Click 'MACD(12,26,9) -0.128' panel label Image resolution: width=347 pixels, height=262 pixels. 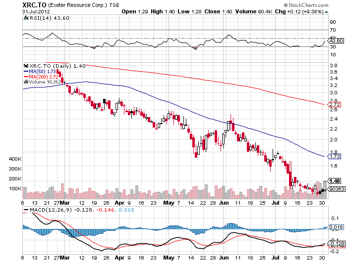point(61,210)
